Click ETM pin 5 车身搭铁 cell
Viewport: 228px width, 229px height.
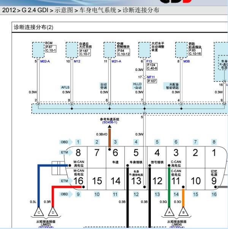(x=136, y=157)
